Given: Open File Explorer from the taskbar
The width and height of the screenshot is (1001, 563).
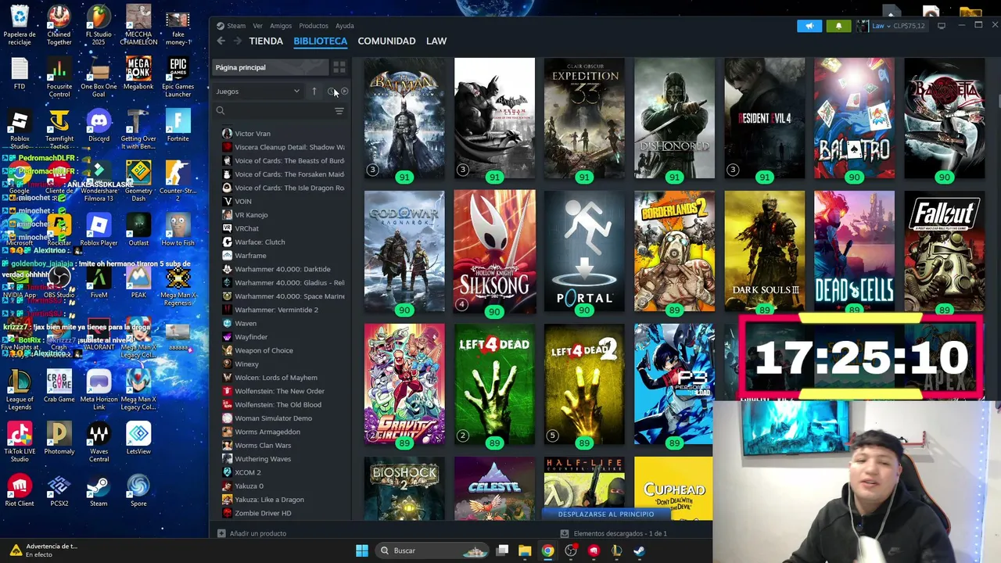Looking at the screenshot, I should (x=525, y=550).
